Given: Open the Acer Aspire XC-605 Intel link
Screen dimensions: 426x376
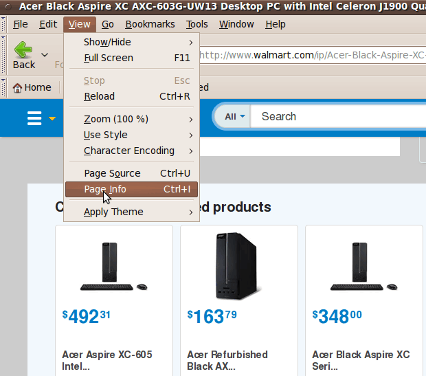Looking at the screenshot, I should tap(107, 360).
